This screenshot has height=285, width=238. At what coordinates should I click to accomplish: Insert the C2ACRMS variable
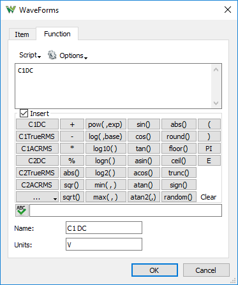[37, 185]
